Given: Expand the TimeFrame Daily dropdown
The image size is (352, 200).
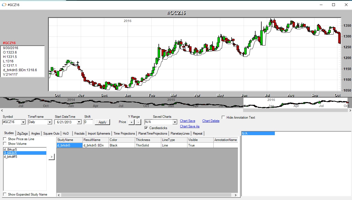Looking at the screenshot, I should pos(50,122).
